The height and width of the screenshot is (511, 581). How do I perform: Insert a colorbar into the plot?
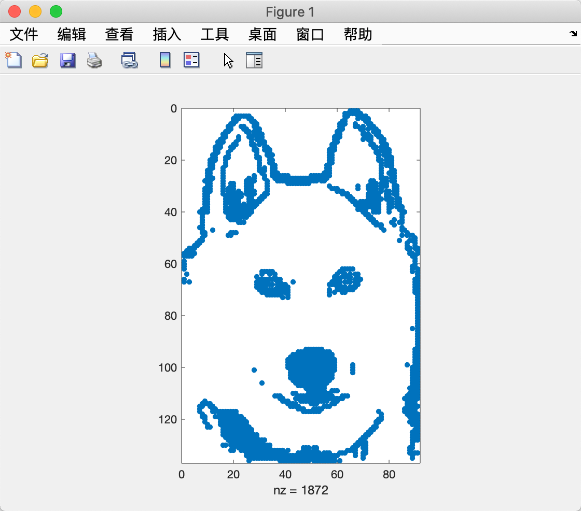pos(164,60)
